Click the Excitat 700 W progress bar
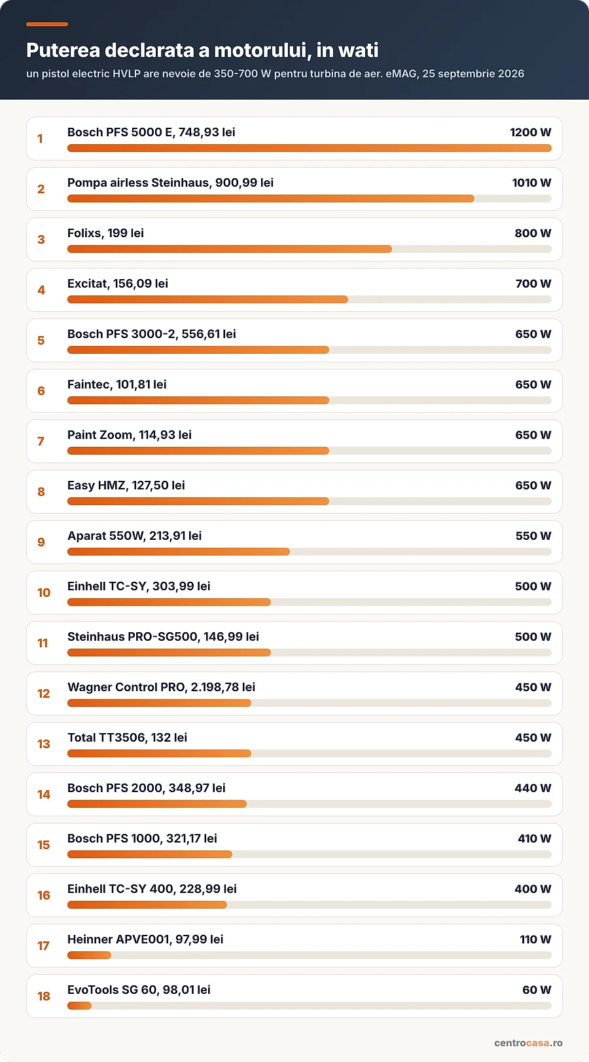 [x=310, y=299]
